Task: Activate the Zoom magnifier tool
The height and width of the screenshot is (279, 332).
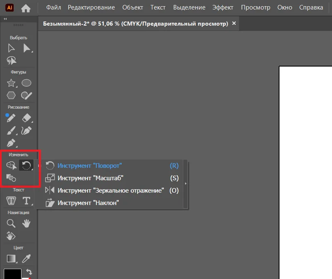Action: pyautogui.click(x=11, y=223)
